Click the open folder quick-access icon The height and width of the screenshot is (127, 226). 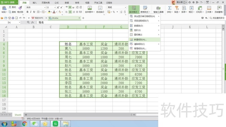pyautogui.click(x=2, y=18)
